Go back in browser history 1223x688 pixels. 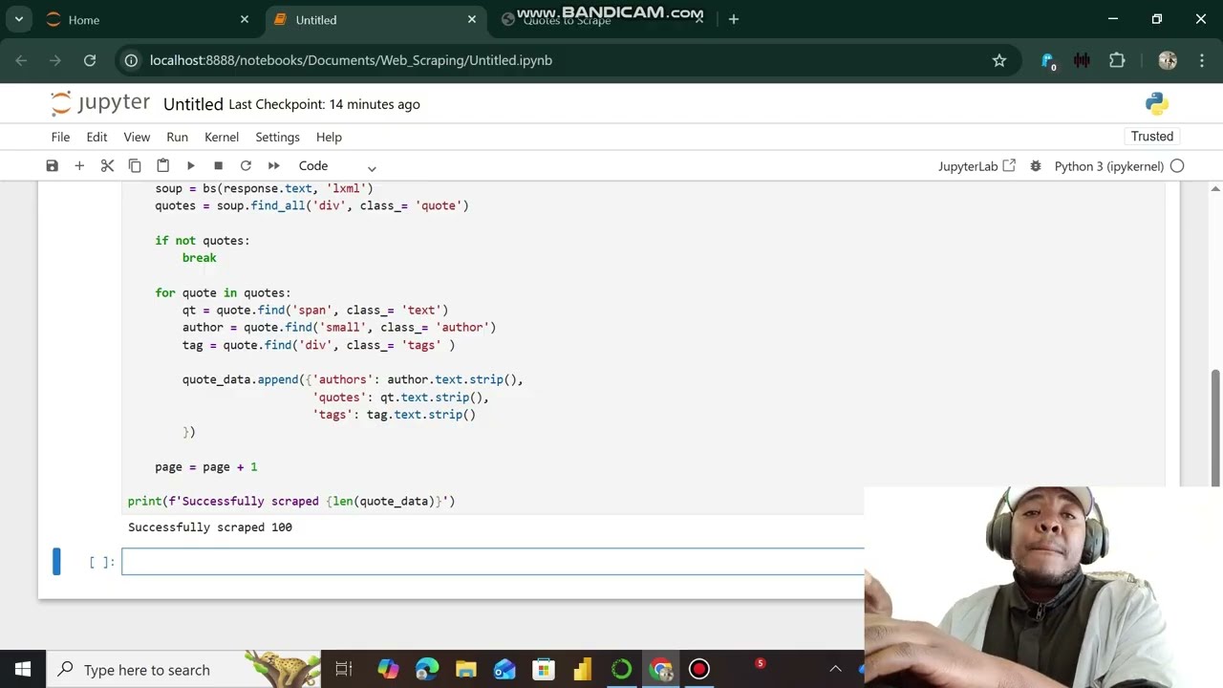22,60
